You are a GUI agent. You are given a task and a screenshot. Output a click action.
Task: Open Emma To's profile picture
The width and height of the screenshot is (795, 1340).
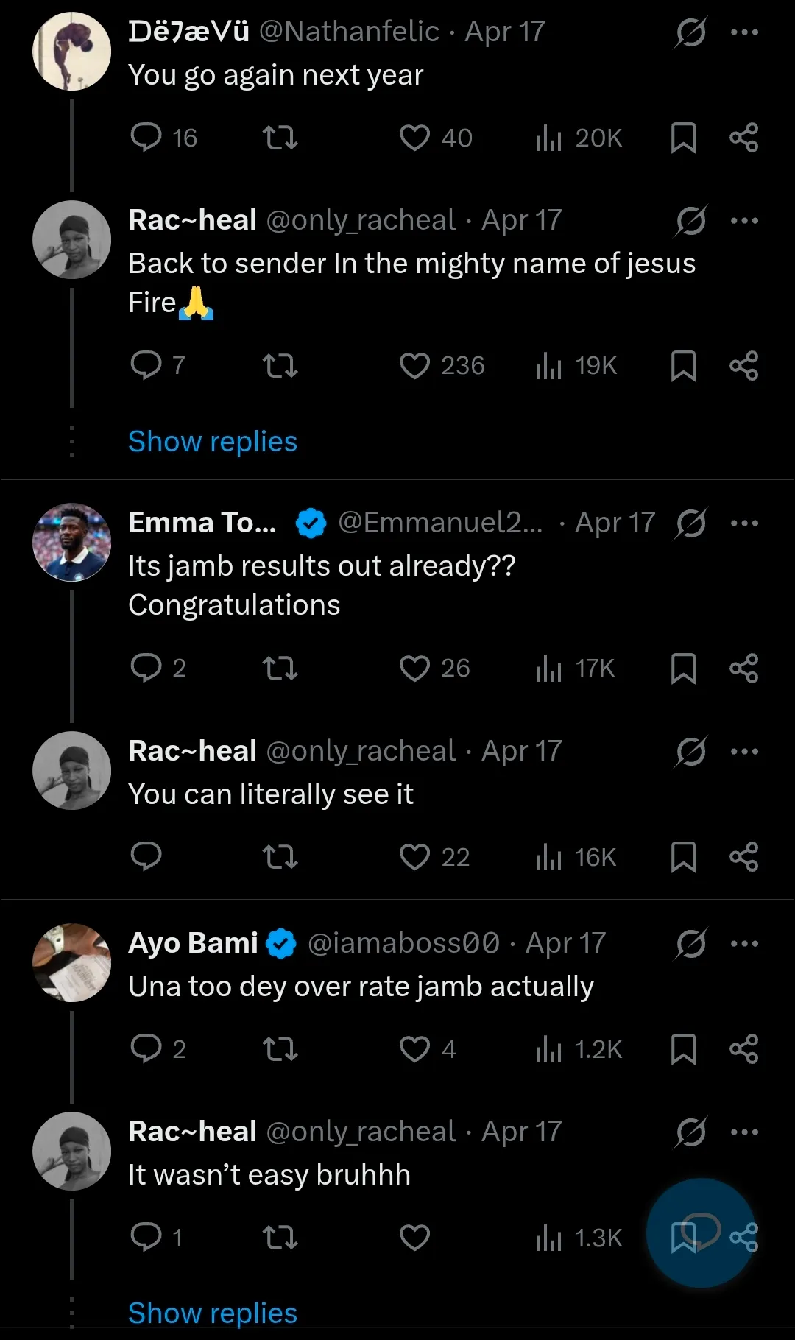point(71,543)
